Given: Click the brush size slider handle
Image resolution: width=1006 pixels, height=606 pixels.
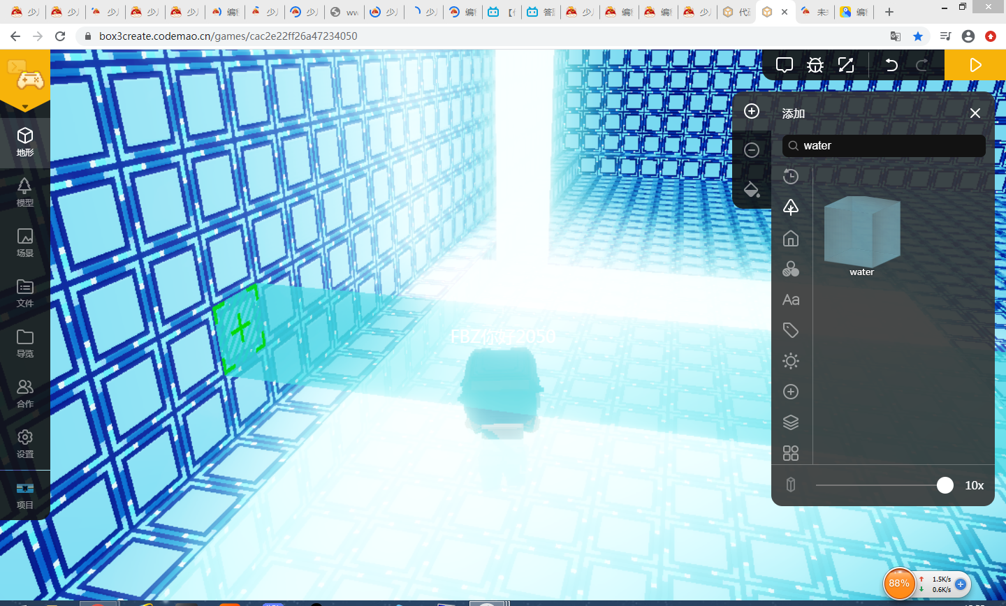Looking at the screenshot, I should pos(945,485).
